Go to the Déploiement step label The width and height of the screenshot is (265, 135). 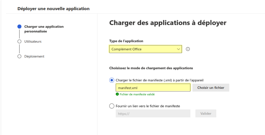click(34, 56)
